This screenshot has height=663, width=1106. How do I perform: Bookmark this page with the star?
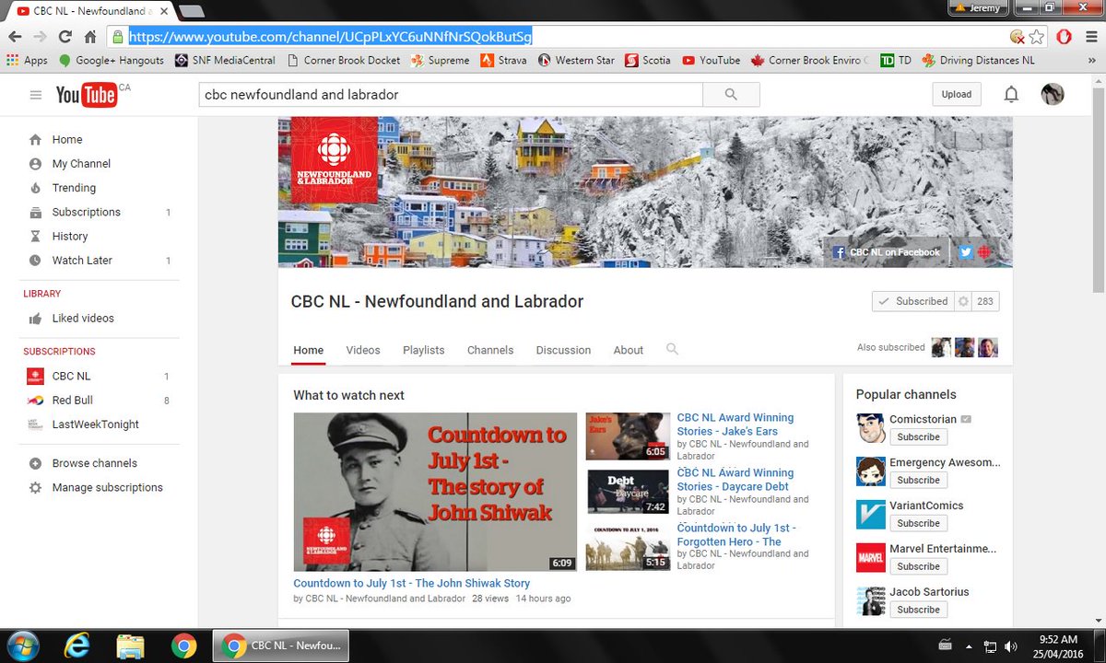[x=1037, y=37]
